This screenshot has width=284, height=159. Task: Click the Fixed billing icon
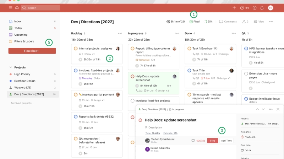pos(191,22)
